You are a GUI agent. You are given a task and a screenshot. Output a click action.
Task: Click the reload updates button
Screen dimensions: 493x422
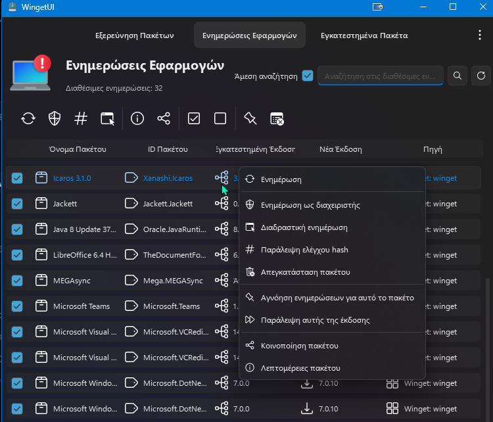tap(481, 76)
